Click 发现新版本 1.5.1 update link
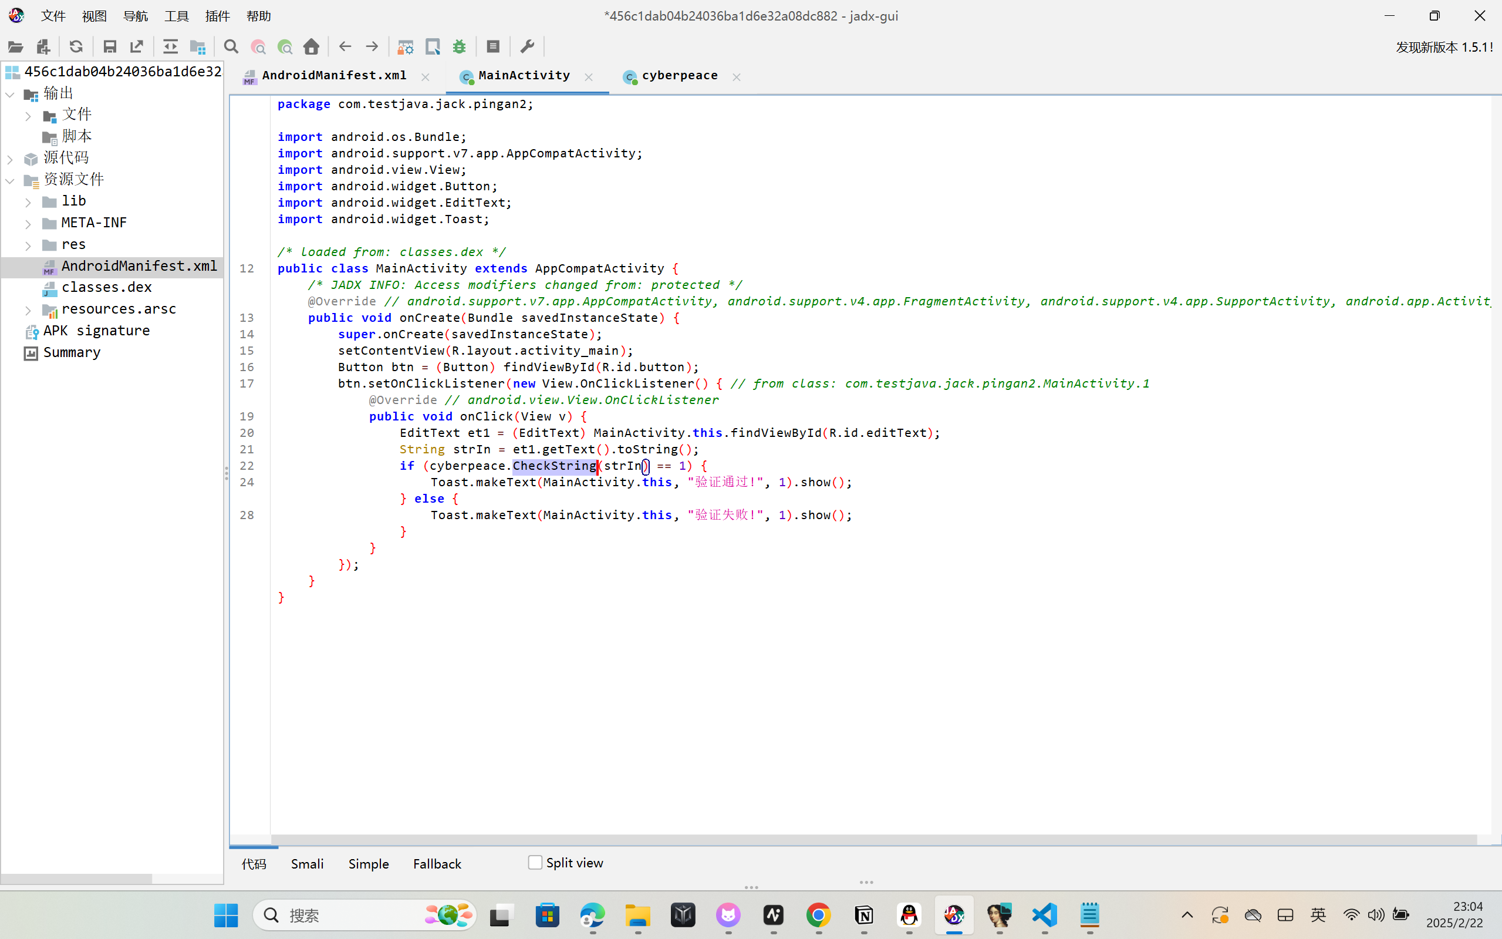1502x939 pixels. point(1444,47)
